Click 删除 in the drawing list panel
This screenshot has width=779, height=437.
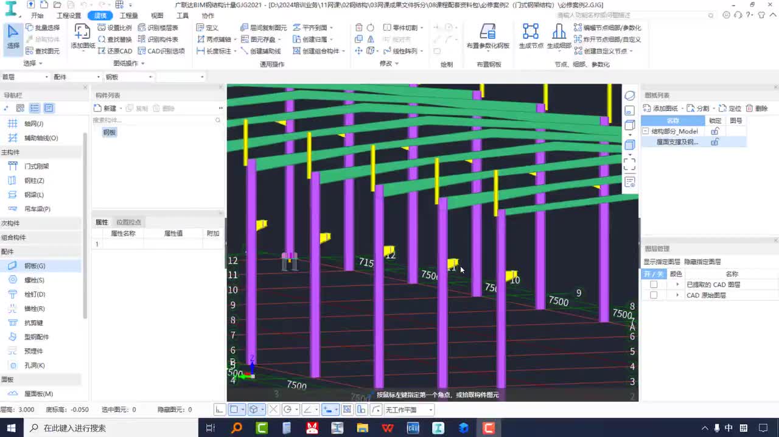pos(757,108)
